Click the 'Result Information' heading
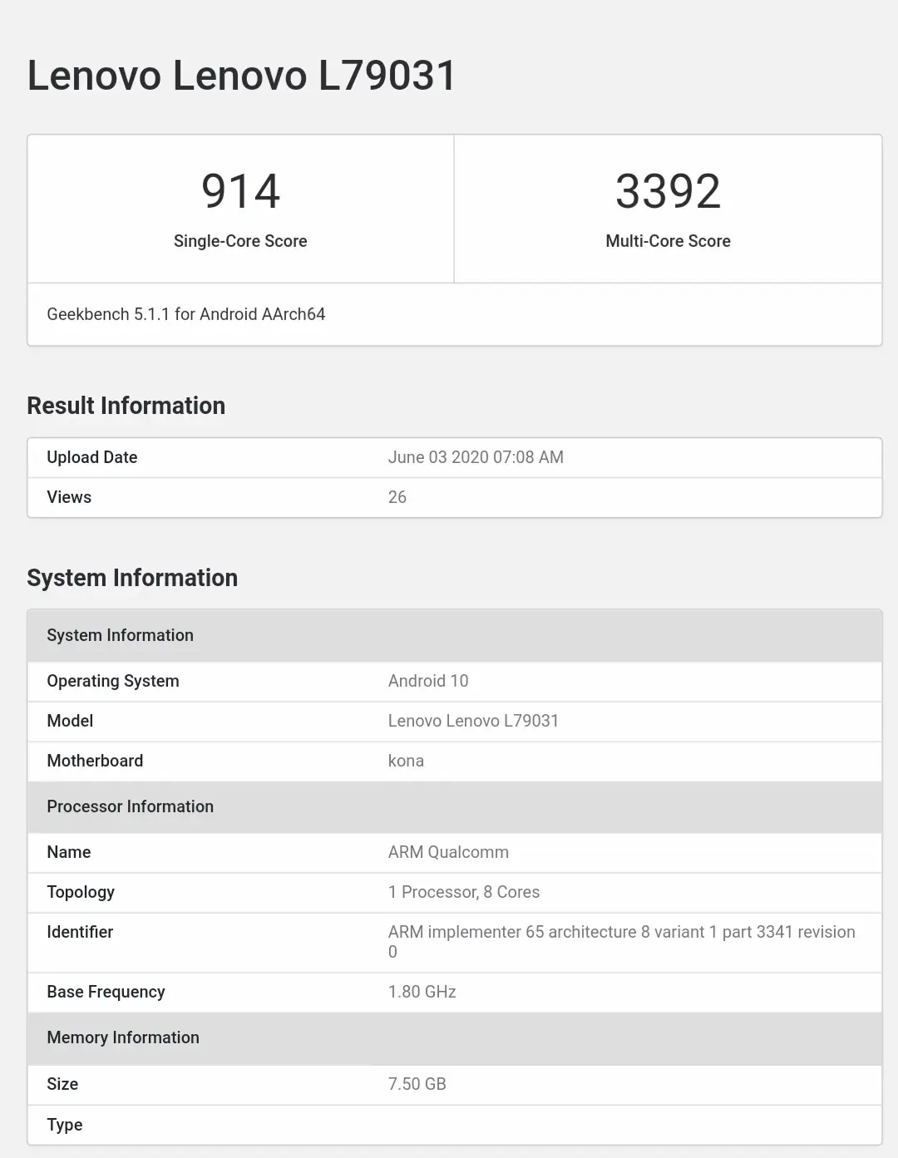Image resolution: width=898 pixels, height=1158 pixels. click(126, 406)
